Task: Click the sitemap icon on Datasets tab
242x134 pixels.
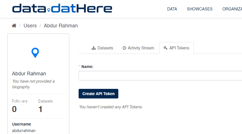Action: tap(94, 48)
